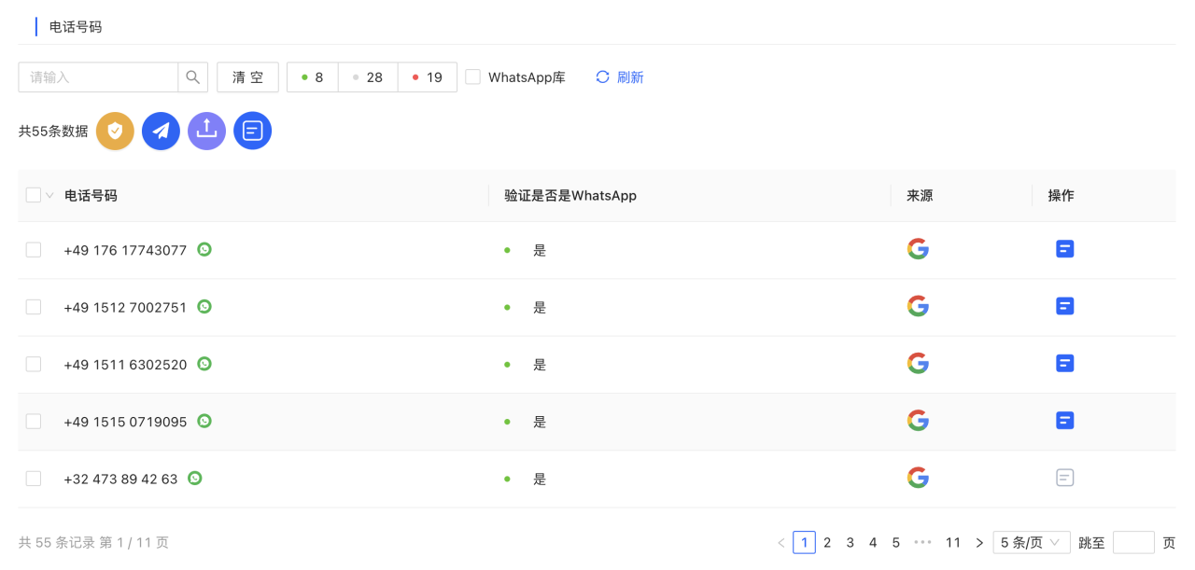Click the search magnifier icon
1195x570 pixels.
coord(192,77)
